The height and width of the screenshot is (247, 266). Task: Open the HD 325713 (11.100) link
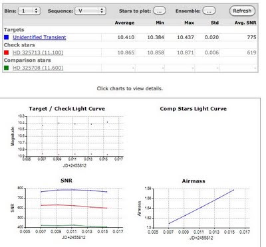(38, 52)
